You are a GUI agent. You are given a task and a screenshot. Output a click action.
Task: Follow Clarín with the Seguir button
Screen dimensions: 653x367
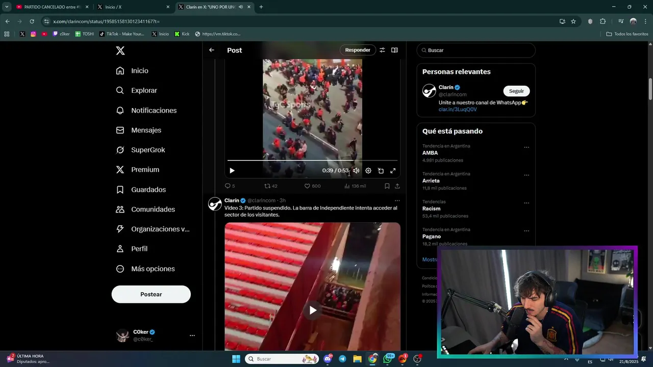pyautogui.click(x=516, y=91)
